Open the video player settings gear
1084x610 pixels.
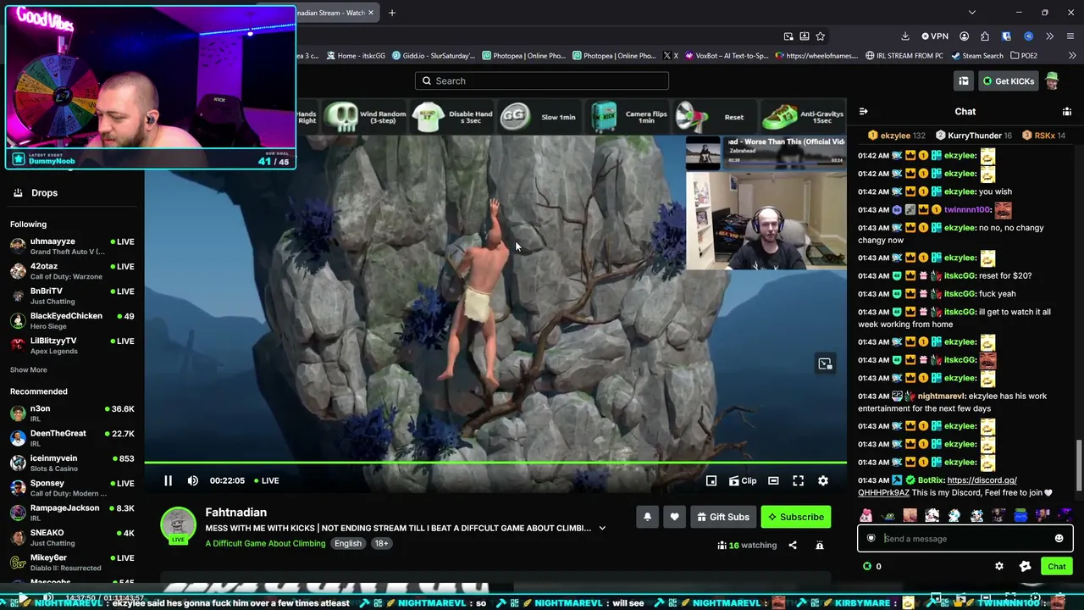click(x=823, y=480)
